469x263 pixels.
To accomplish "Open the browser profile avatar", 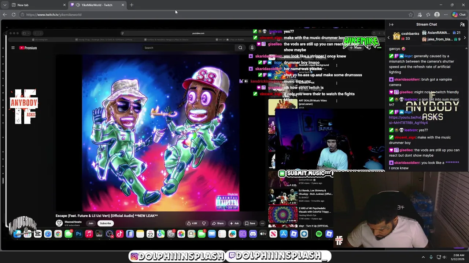I will coord(437,15).
